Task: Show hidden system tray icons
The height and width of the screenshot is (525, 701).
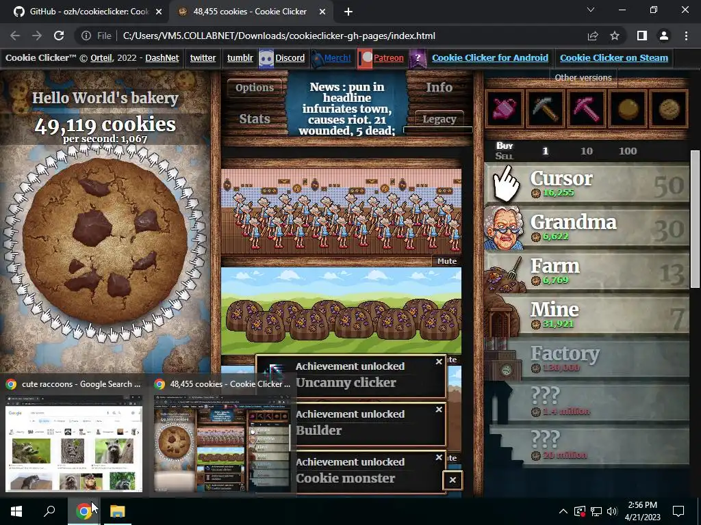Action: pyautogui.click(x=563, y=511)
